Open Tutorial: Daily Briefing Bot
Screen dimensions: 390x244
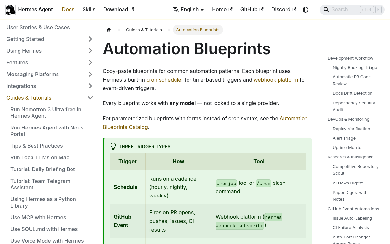click(43, 169)
